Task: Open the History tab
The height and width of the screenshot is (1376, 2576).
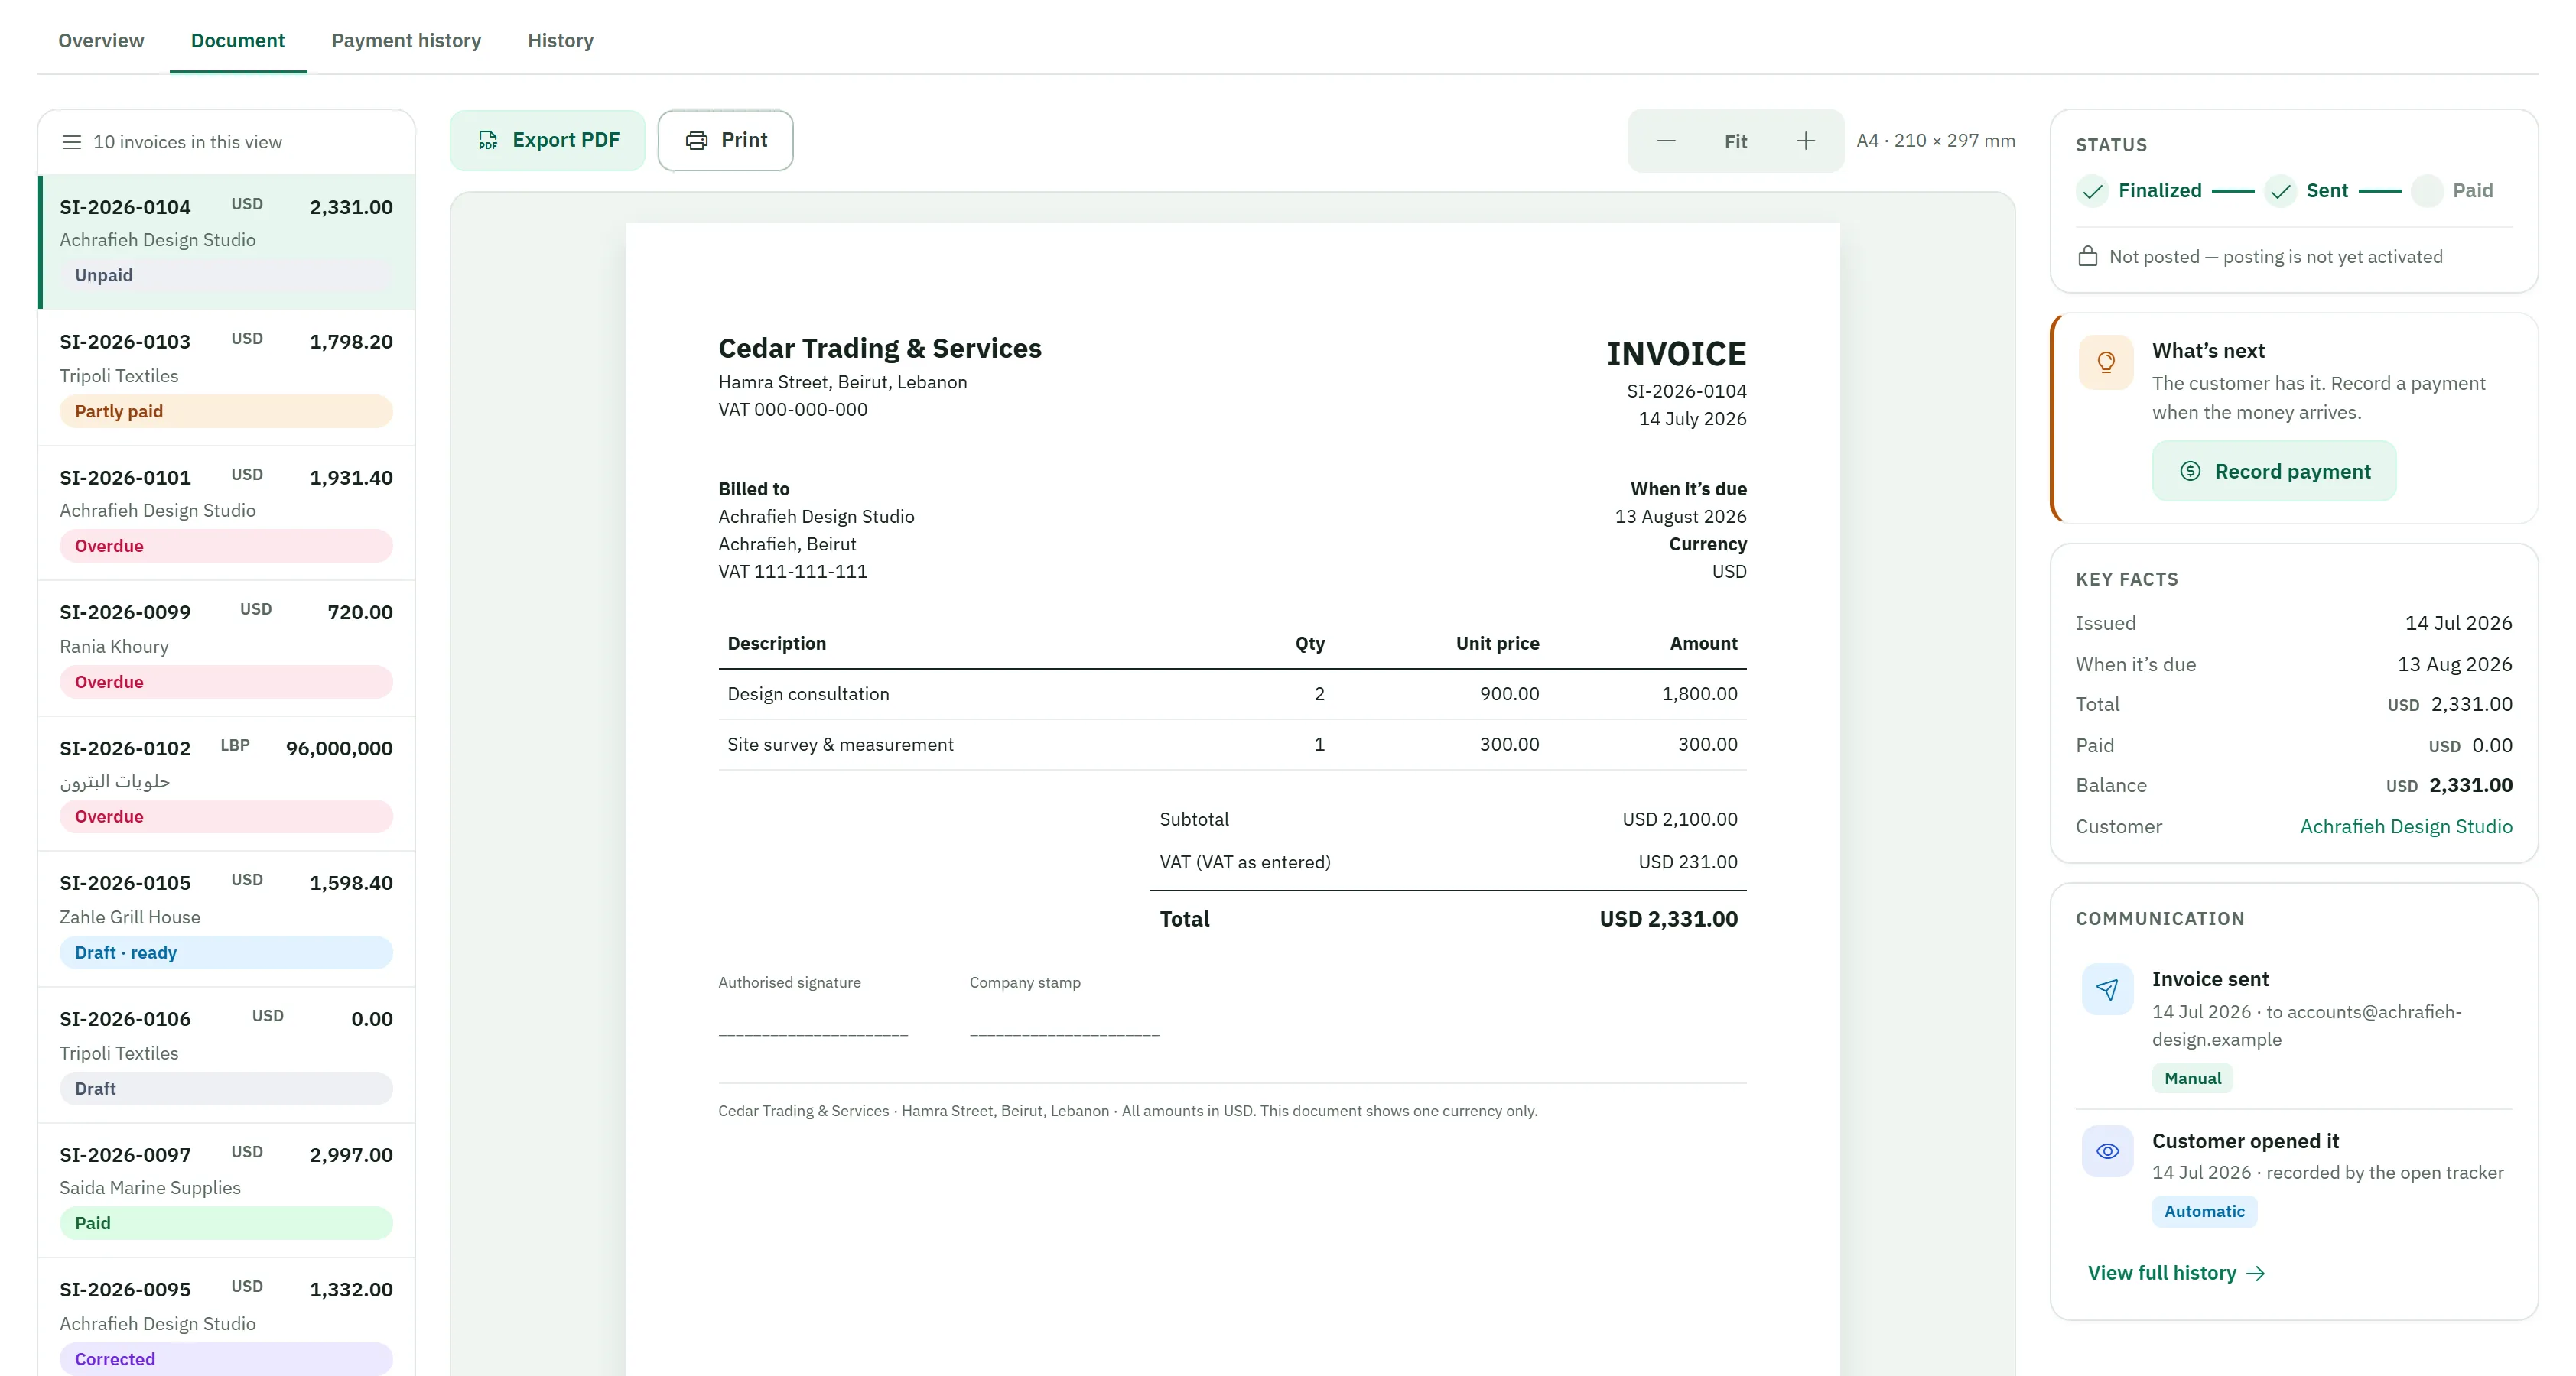Action: [x=560, y=41]
